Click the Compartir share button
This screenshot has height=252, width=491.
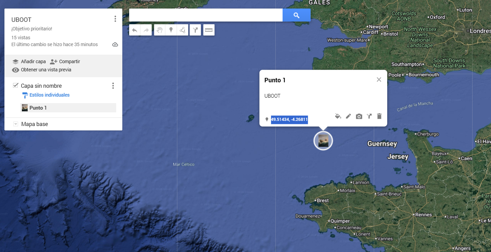click(65, 61)
